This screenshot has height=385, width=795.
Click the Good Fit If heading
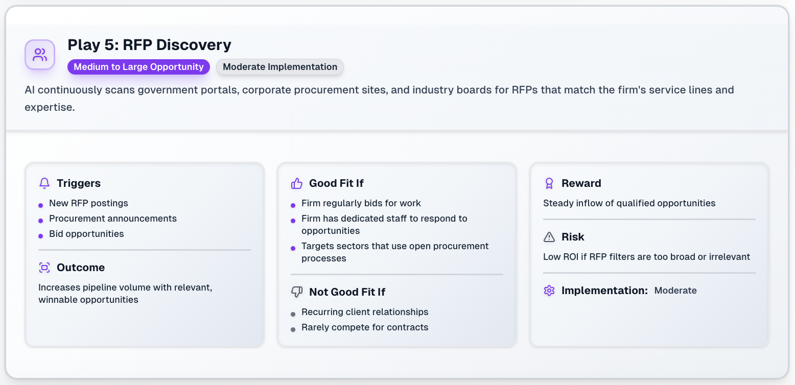coord(336,183)
